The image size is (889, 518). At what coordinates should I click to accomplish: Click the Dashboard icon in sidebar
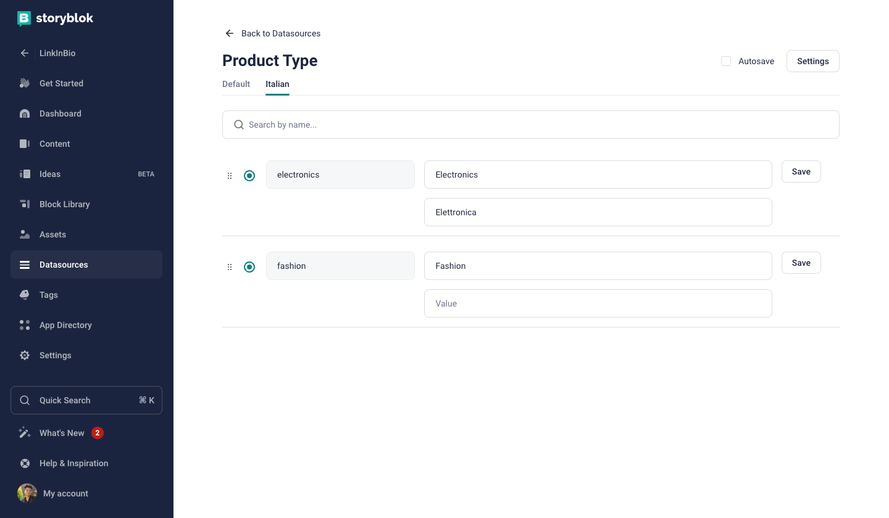point(25,113)
